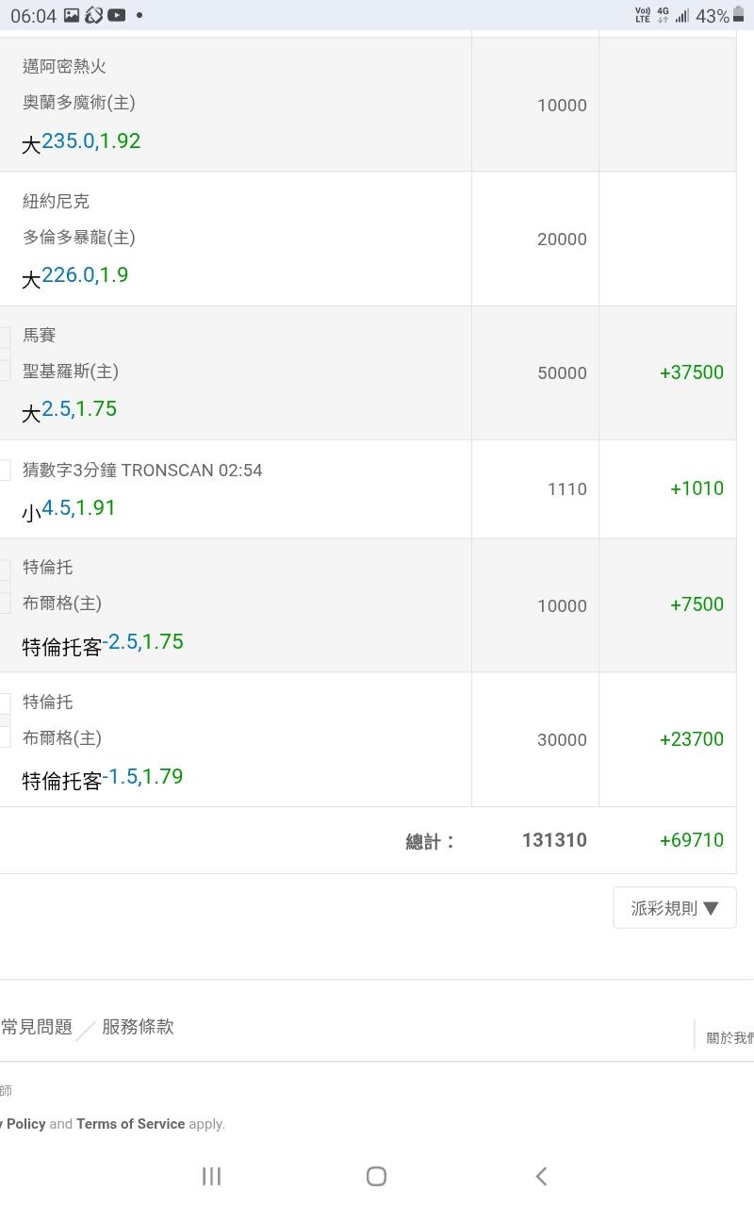Tap the sync notification icon in status bar
The image size is (754, 1207).
[93, 15]
